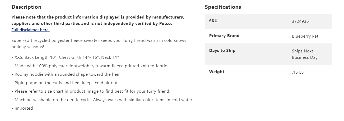This screenshot has width=344, height=121.
Task: Click the 100% polyester fabric bullet
Action: 89,66
